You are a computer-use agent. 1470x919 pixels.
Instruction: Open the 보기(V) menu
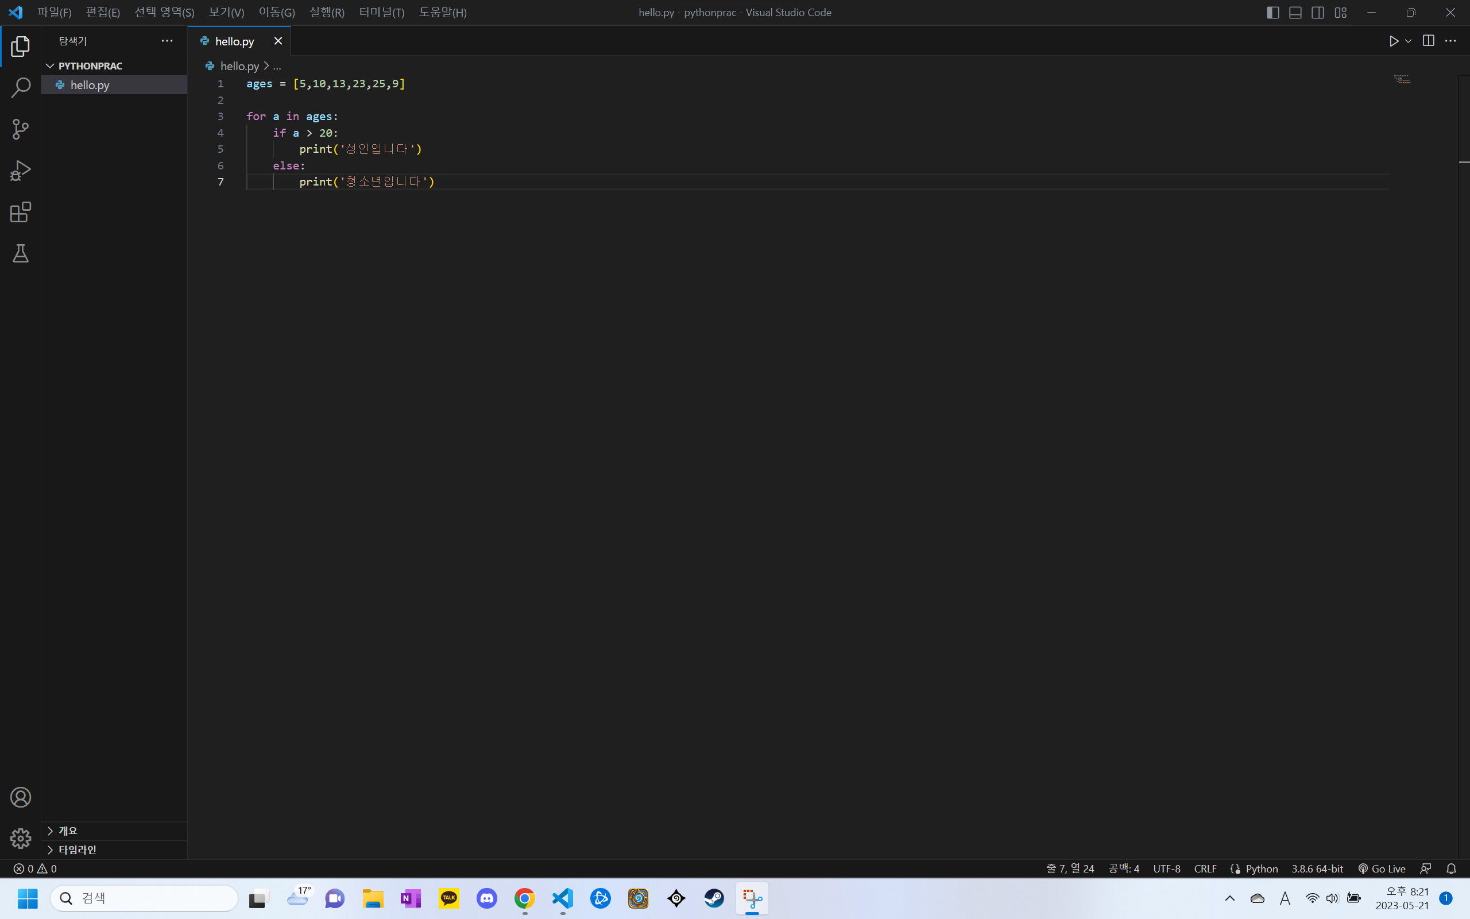point(226,12)
